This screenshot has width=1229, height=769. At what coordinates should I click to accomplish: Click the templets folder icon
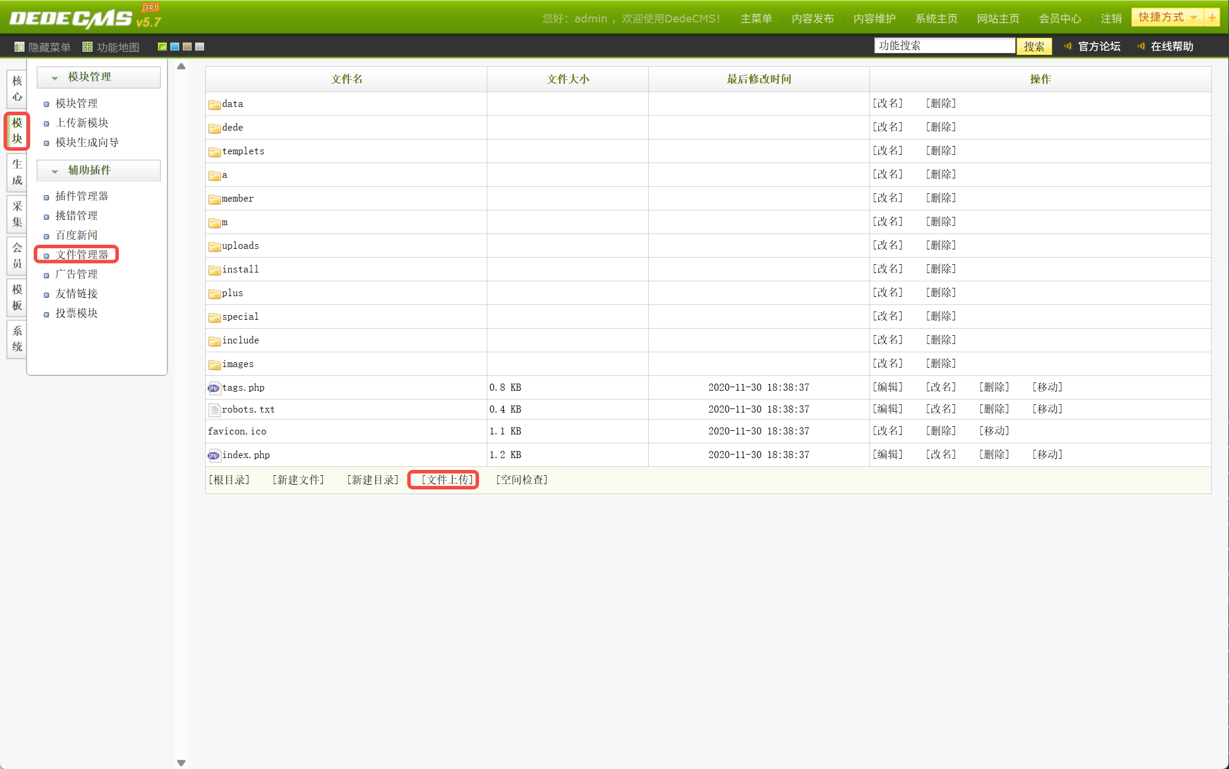[x=214, y=151]
